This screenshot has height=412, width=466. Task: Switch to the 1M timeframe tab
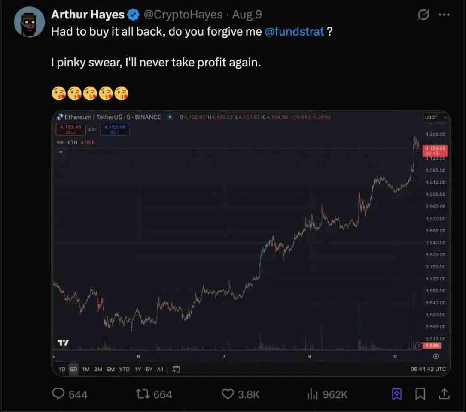(x=85, y=369)
